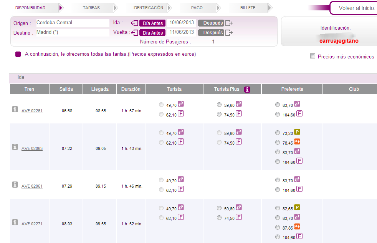Open AVE 02261 train link

tap(32, 111)
